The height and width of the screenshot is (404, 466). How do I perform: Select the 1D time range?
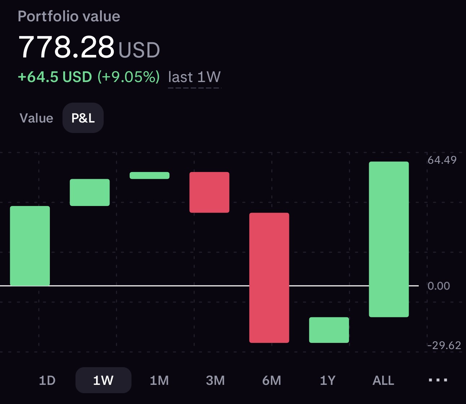[47, 381]
